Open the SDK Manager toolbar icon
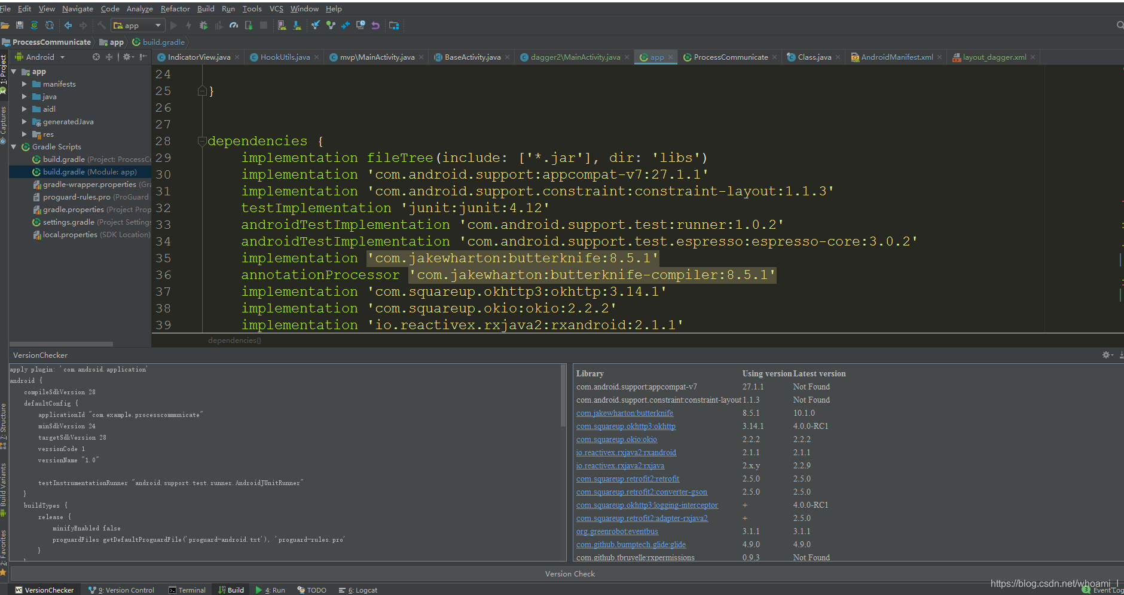Image resolution: width=1124 pixels, height=595 pixels. click(x=297, y=25)
